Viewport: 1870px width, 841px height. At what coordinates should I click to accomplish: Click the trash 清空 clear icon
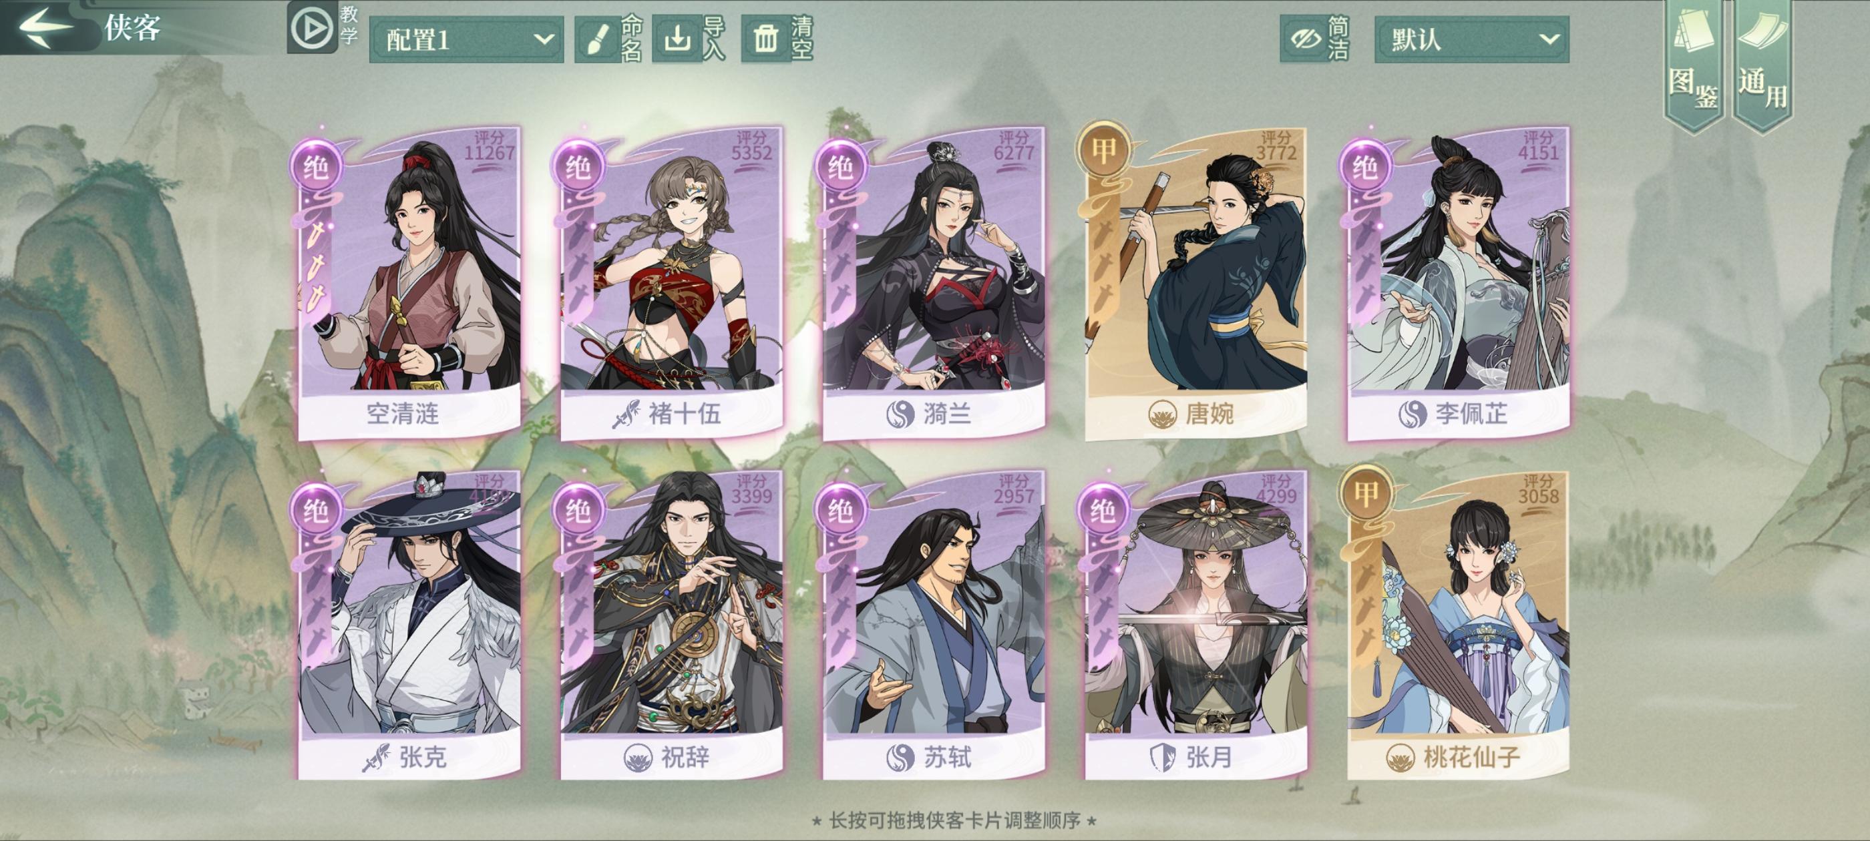[765, 39]
